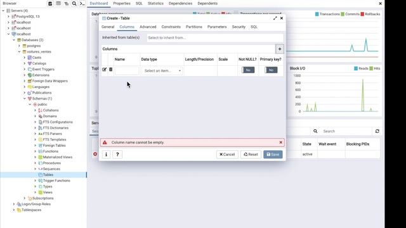This screenshot has width=406, height=228.
Task: Click the View Data grid icon in Browser toolbar
Action: [58, 3]
